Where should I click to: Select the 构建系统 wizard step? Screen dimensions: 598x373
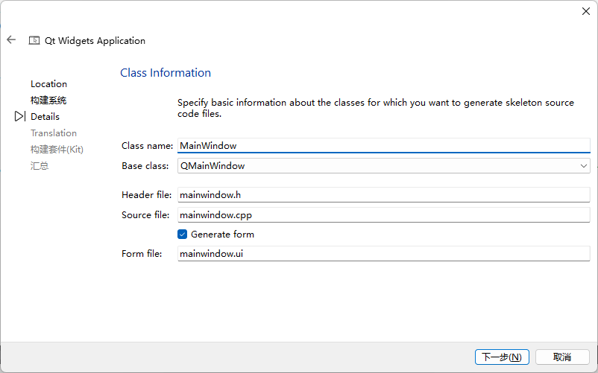point(48,100)
